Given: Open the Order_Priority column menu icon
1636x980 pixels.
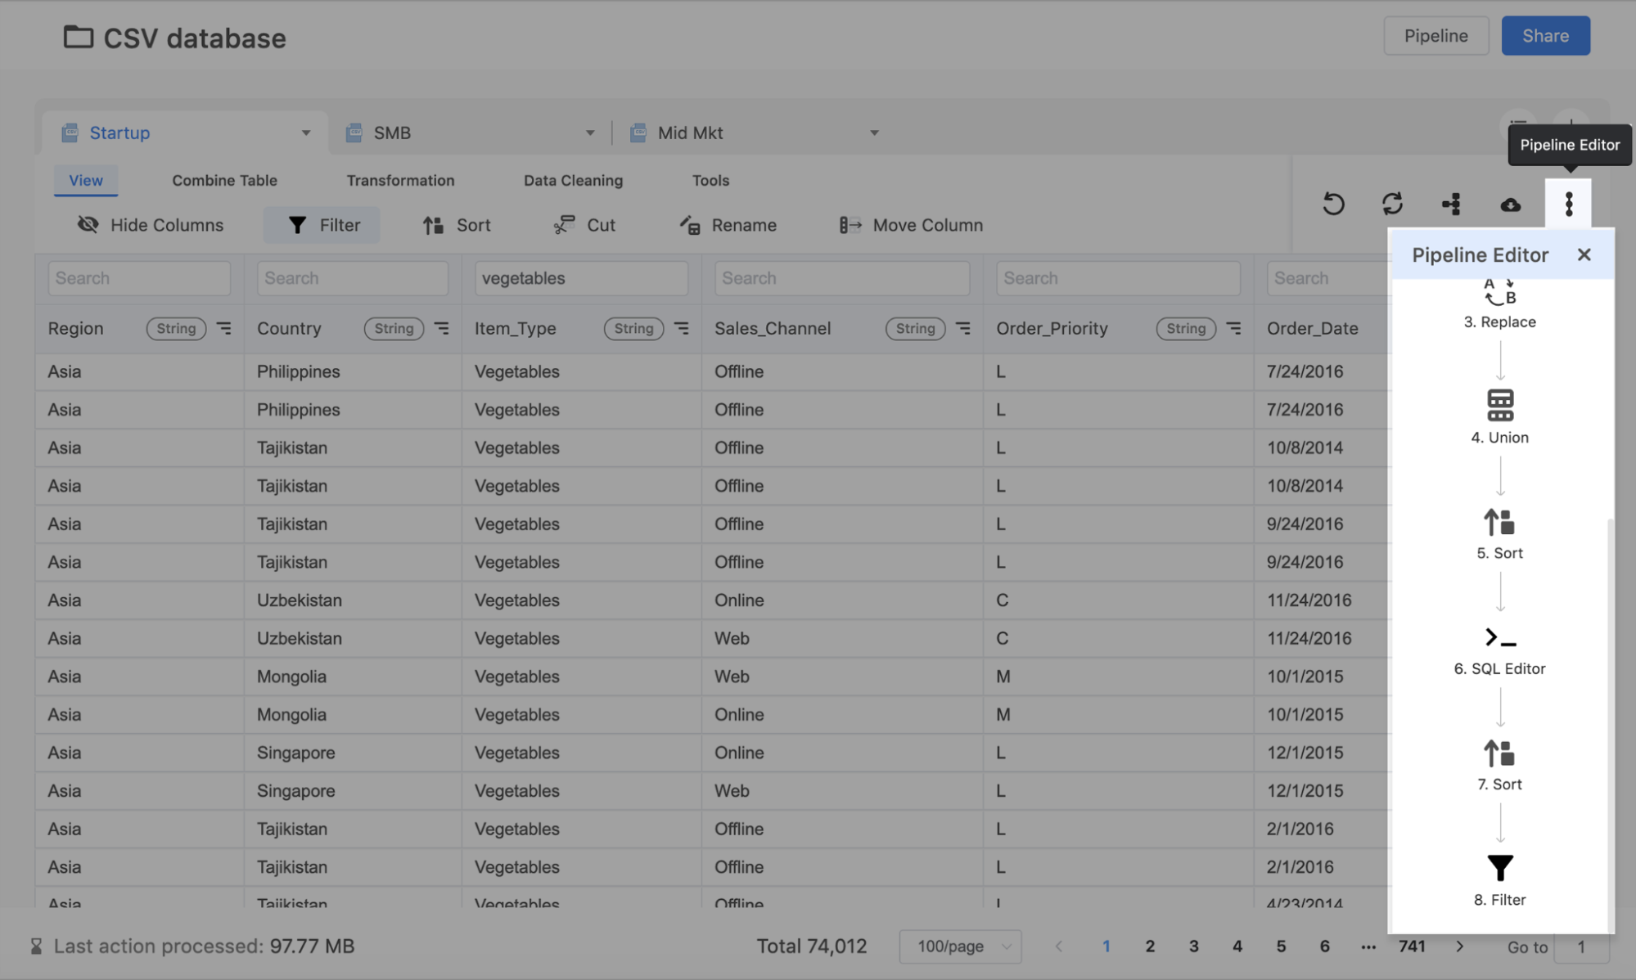Looking at the screenshot, I should pyautogui.click(x=1233, y=328).
